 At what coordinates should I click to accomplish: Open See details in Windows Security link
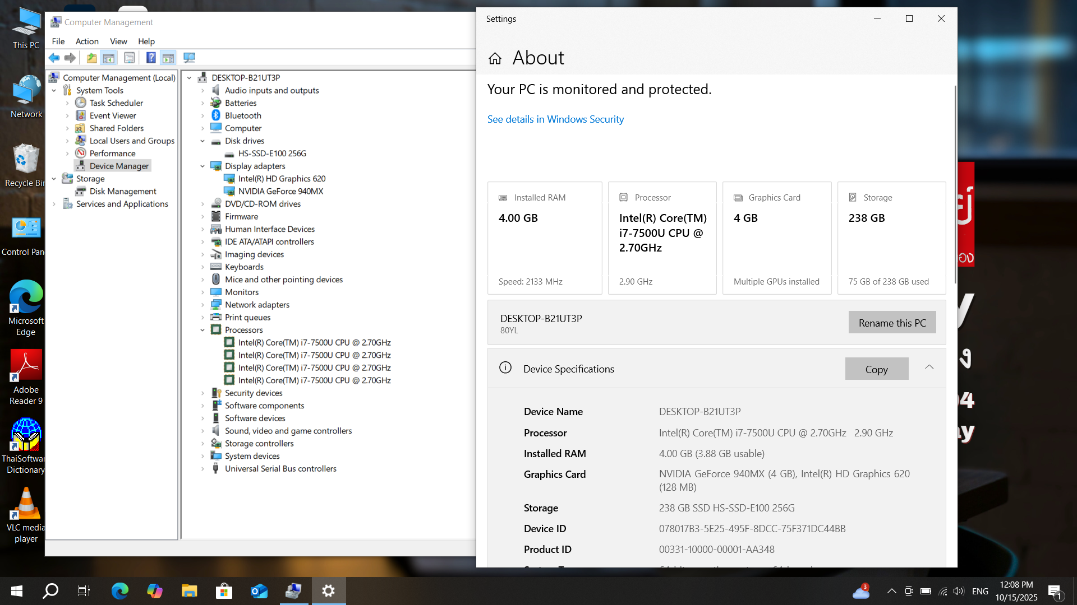click(555, 119)
